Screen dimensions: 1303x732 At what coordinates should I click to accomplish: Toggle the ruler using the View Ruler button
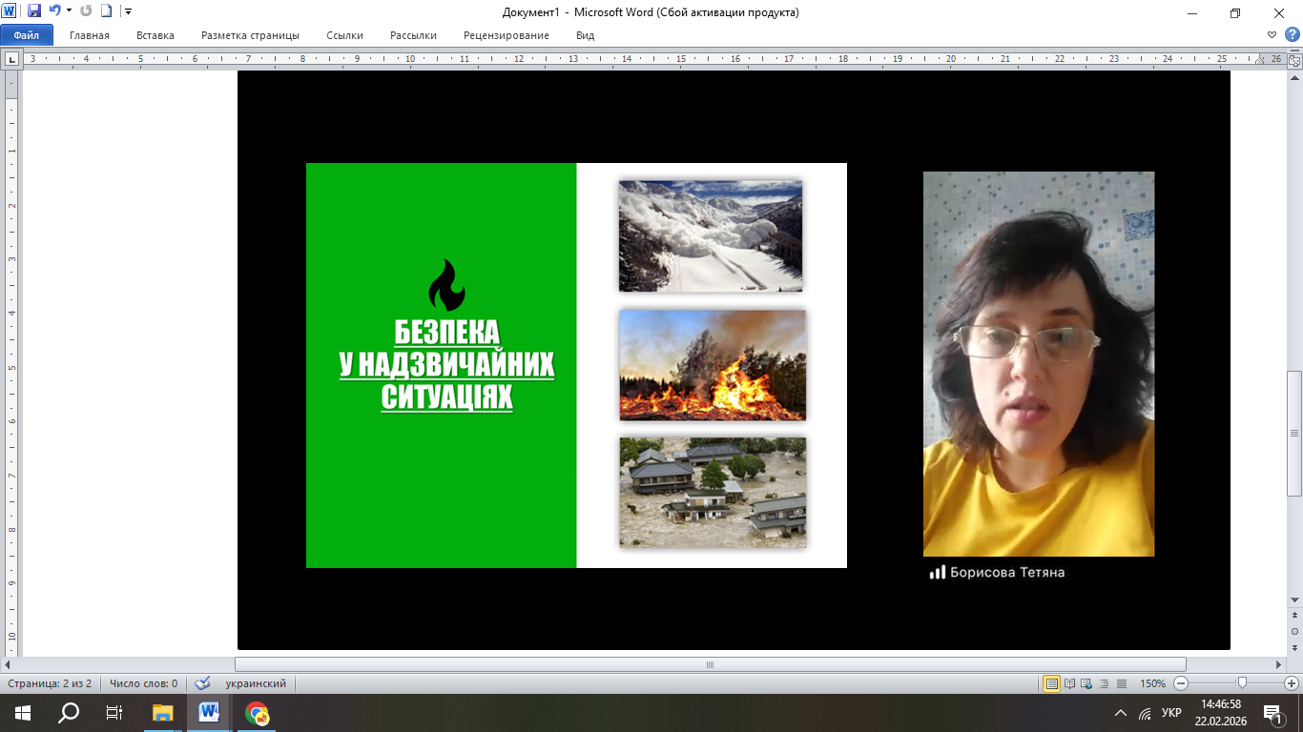coord(1294,60)
